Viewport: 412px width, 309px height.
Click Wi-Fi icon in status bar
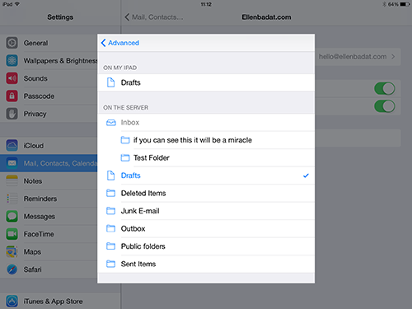17,4
